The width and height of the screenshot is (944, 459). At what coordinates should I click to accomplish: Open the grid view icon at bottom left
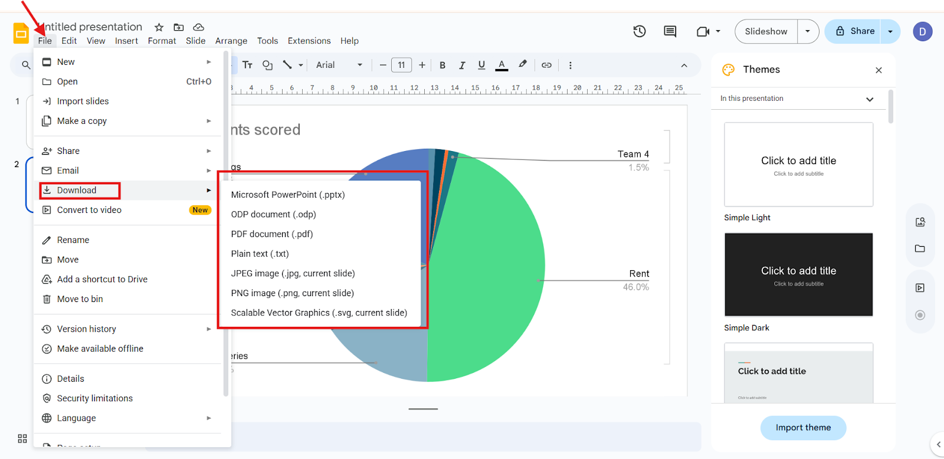[x=22, y=438]
